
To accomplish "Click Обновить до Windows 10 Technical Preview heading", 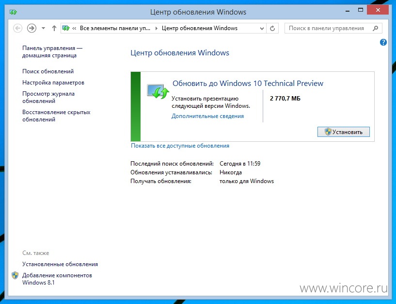I will 248,83.
